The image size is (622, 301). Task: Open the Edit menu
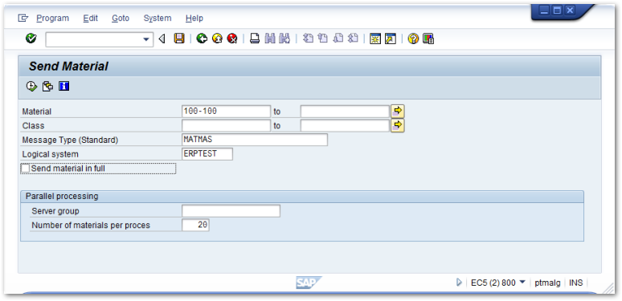pyautogui.click(x=91, y=18)
